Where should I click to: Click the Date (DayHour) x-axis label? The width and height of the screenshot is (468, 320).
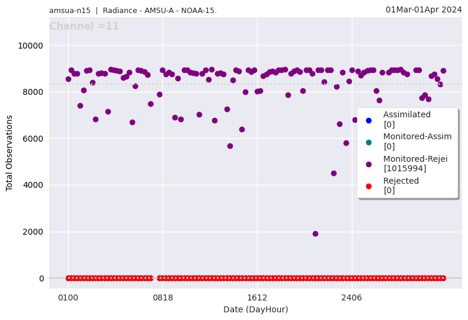255,309
